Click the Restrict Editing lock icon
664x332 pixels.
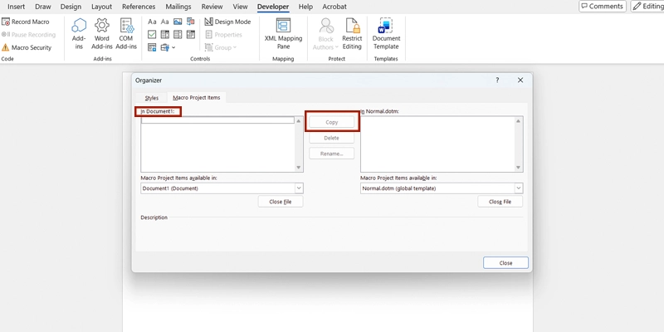352,26
